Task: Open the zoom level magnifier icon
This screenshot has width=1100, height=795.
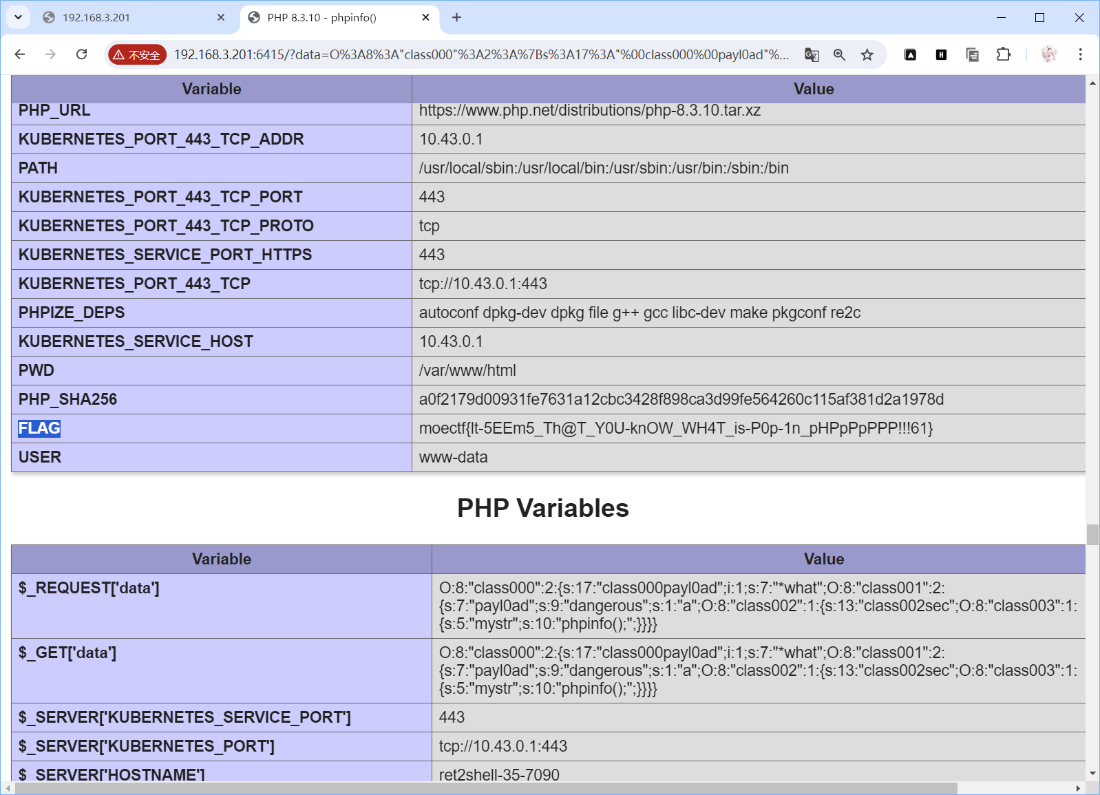Action: pos(839,54)
